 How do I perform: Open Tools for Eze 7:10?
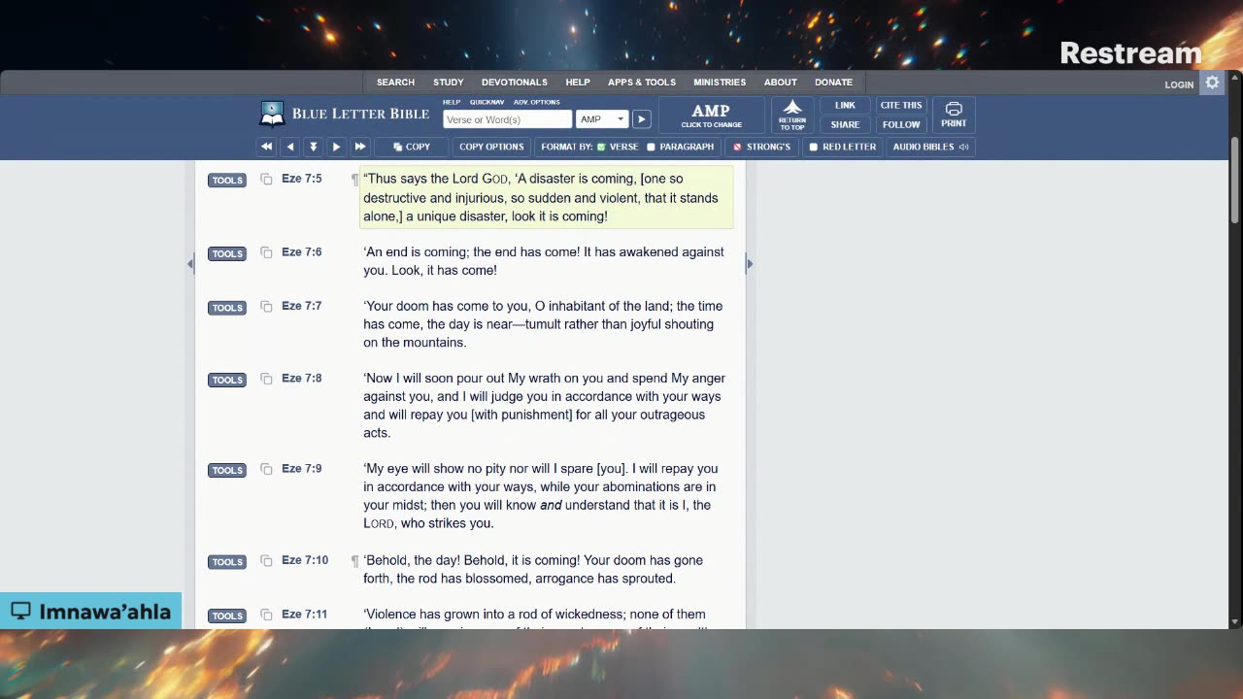(227, 562)
